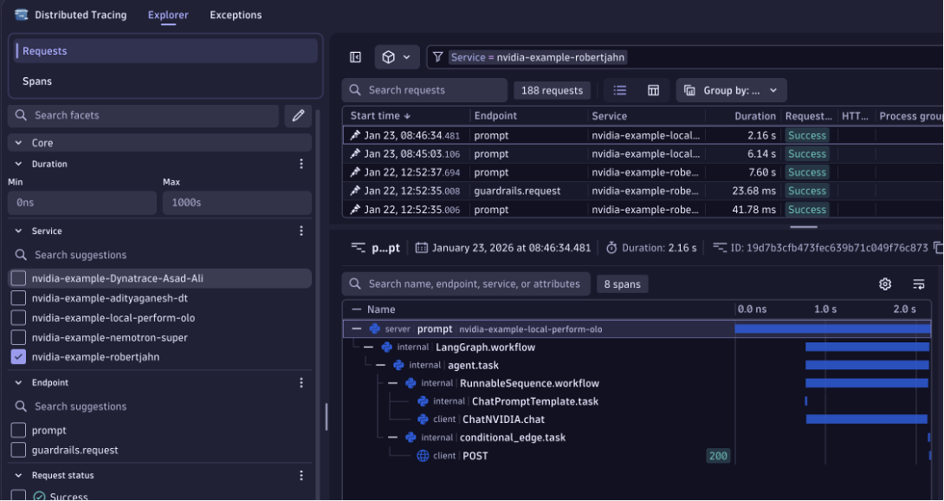Open Duration facet options menu
Image resolution: width=944 pixels, height=501 pixels.
pos(301,164)
